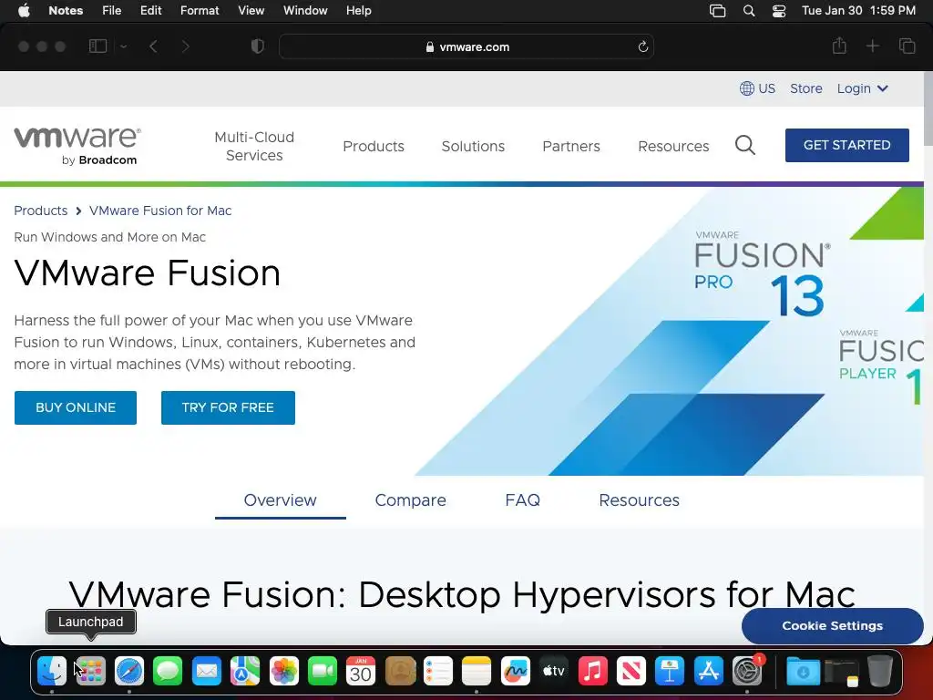Open Maps app in Dock

pyautogui.click(x=245, y=671)
